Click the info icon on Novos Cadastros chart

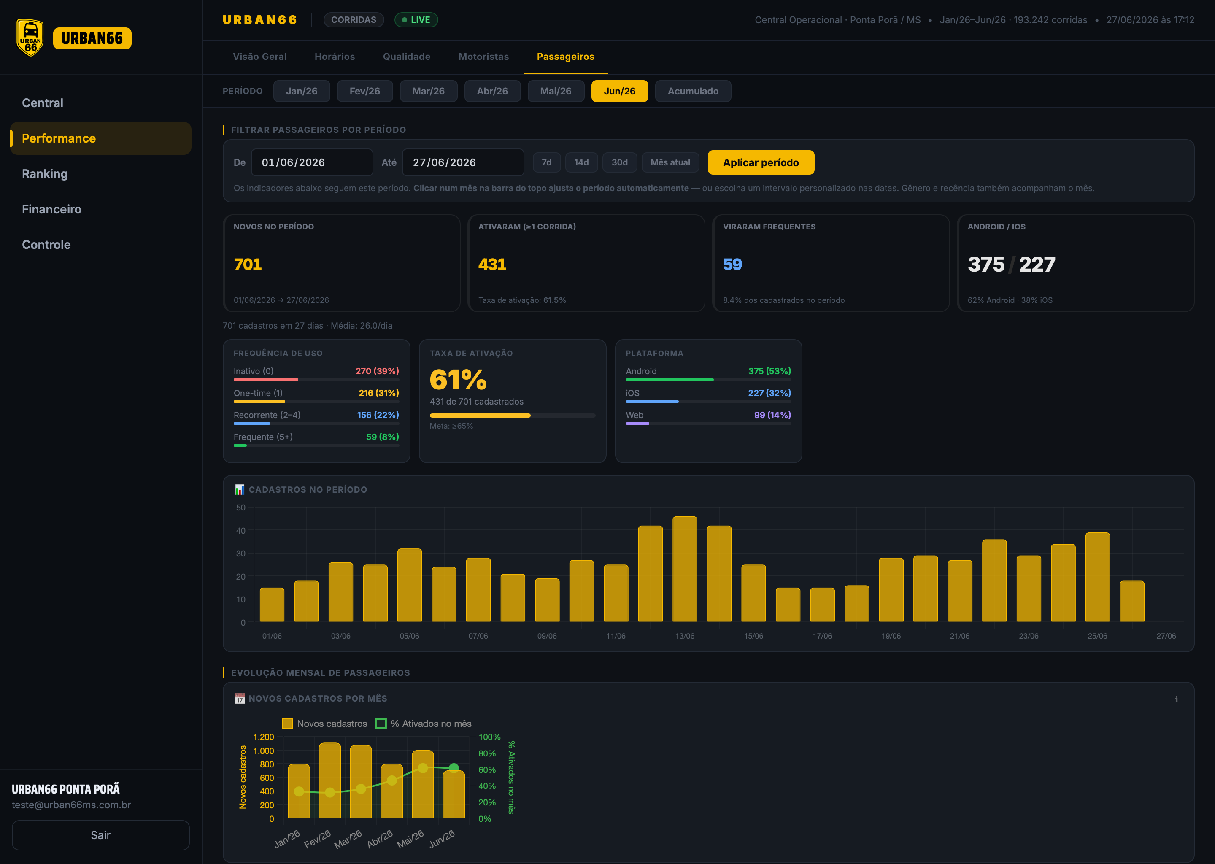(x=1176, y=699)
